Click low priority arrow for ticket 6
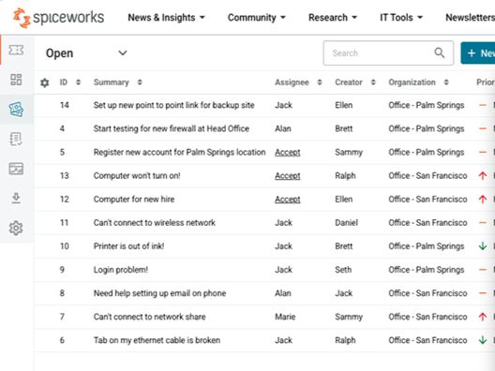Viewport: 495px width, 371px height. coord(483,340)
